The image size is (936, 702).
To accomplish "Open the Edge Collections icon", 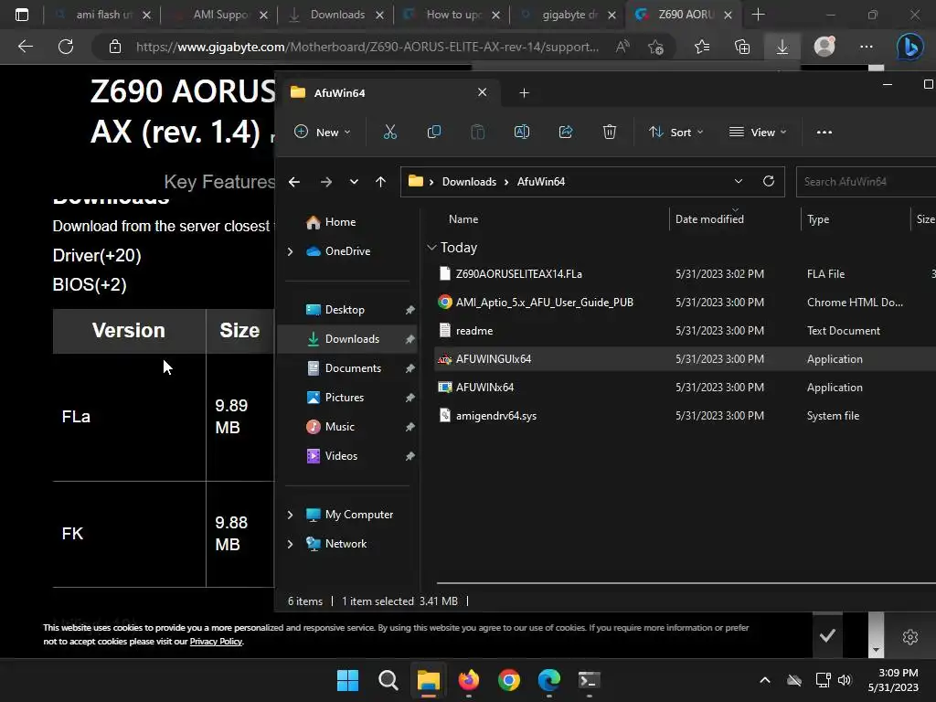I will pos(742,47).
